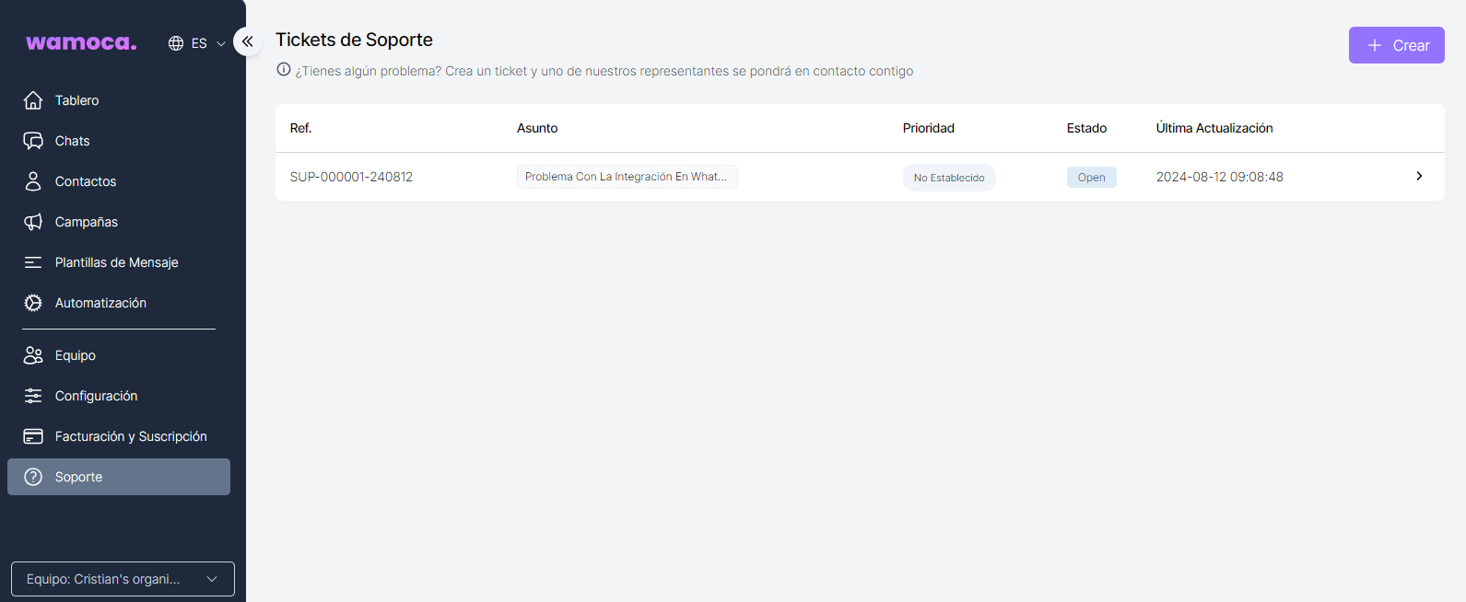The height and width of the screenshot is (602, 1466).
Task: Click the Campañas megaphone icon
Action: coord(33,222)
